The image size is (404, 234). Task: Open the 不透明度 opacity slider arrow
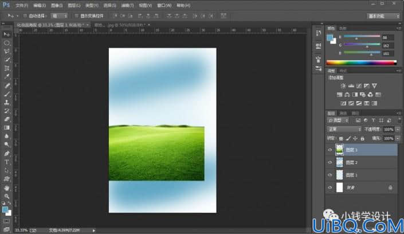click(398, 129)
